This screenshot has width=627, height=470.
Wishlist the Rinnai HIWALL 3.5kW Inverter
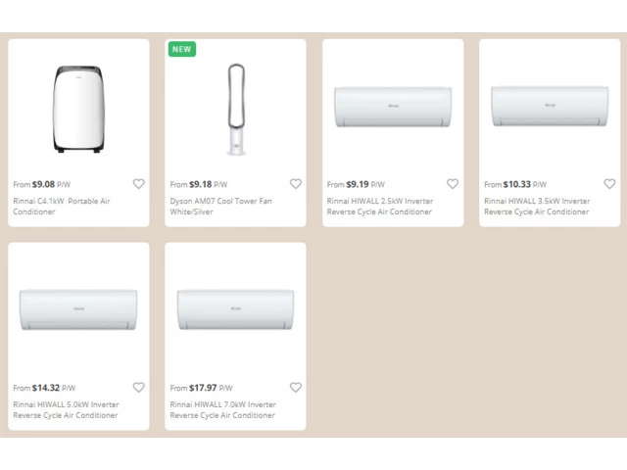[x=609, y=184]
